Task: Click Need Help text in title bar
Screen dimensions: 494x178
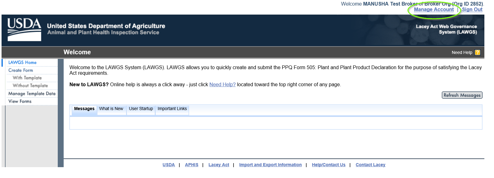Action: tap(462, 53)
